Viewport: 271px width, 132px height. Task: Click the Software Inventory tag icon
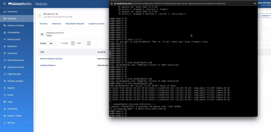point(5,26)
